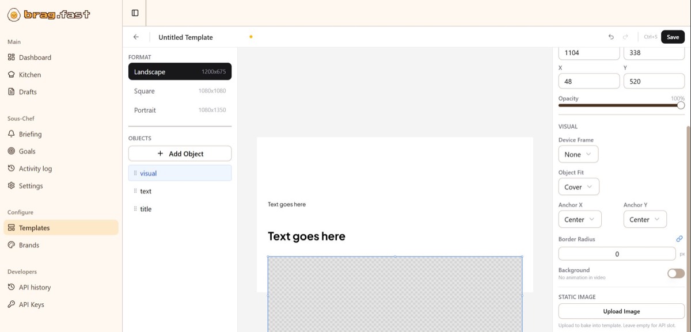
Task: Click the undo icon
Action: point(611,37)
